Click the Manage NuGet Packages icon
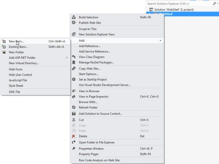 [x=74, y=62]
